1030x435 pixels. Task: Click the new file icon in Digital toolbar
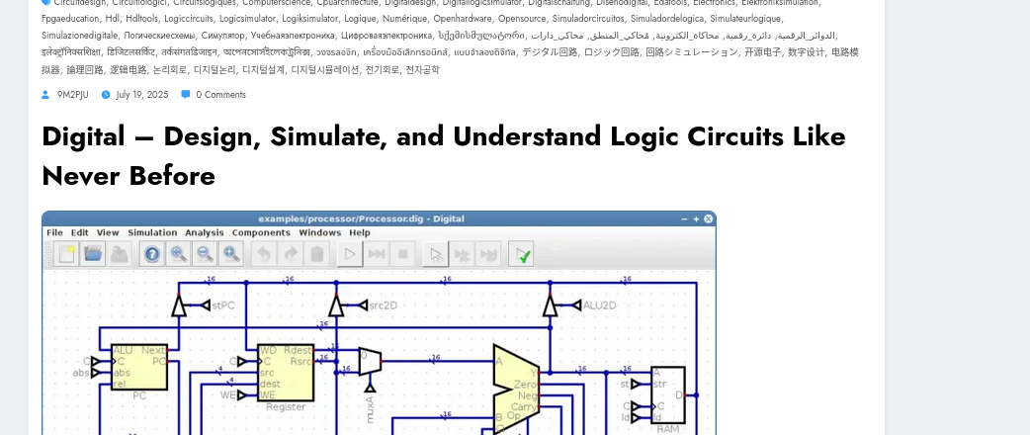point(66,254)
